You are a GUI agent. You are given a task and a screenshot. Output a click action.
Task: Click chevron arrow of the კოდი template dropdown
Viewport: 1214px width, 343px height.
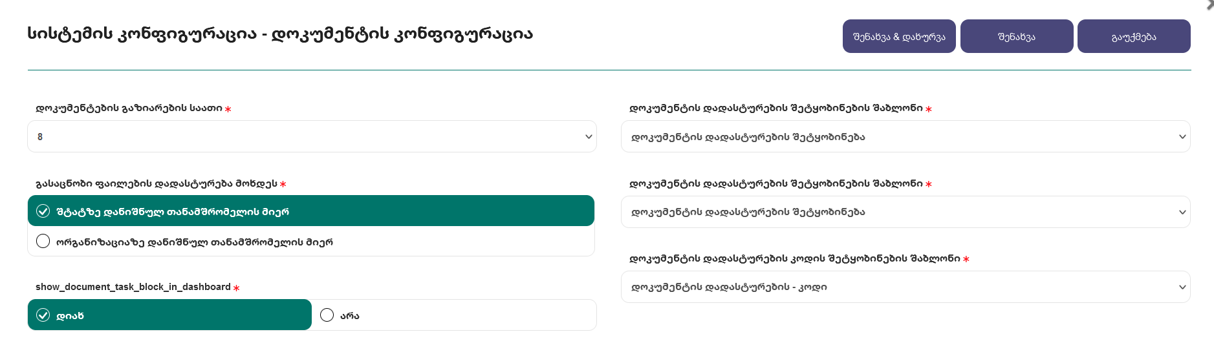[x=1182, y=287]
